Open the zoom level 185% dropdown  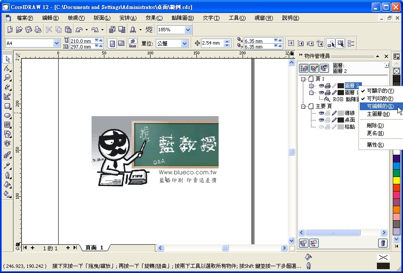(x=188, y=30)
